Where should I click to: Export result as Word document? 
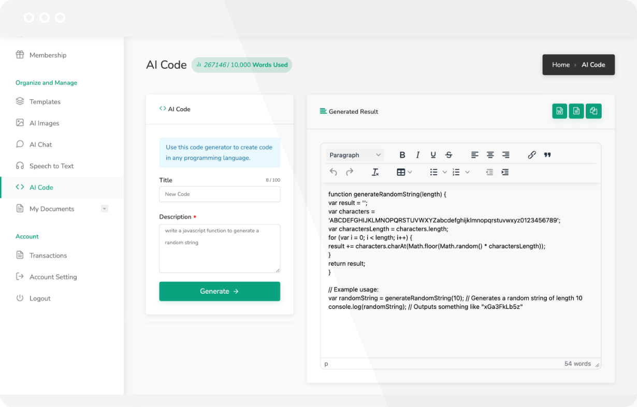559,111
